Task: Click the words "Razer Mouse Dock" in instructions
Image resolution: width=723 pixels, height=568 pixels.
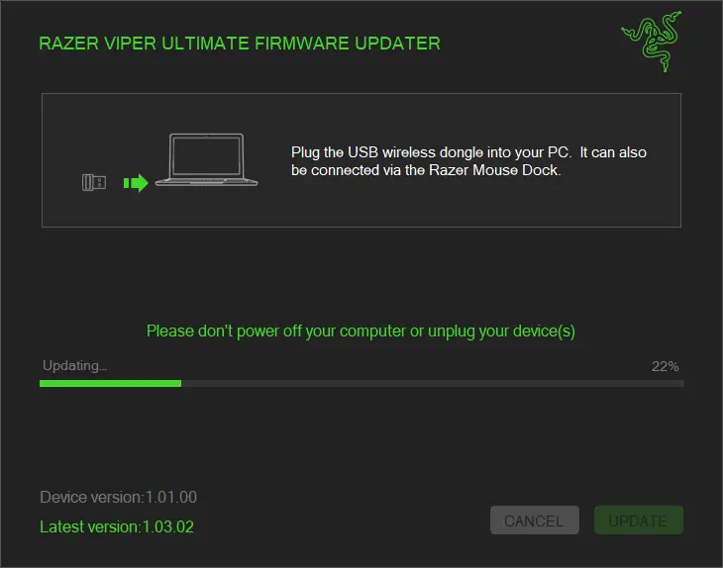Action: 493,170
